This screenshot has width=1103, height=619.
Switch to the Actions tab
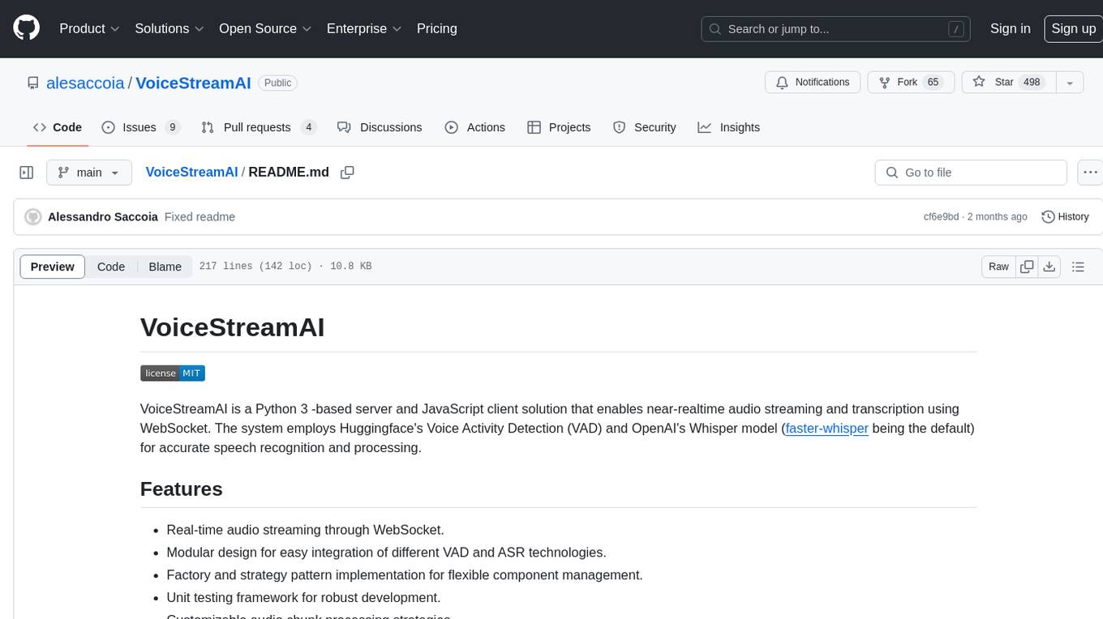(x=475, y=127)
